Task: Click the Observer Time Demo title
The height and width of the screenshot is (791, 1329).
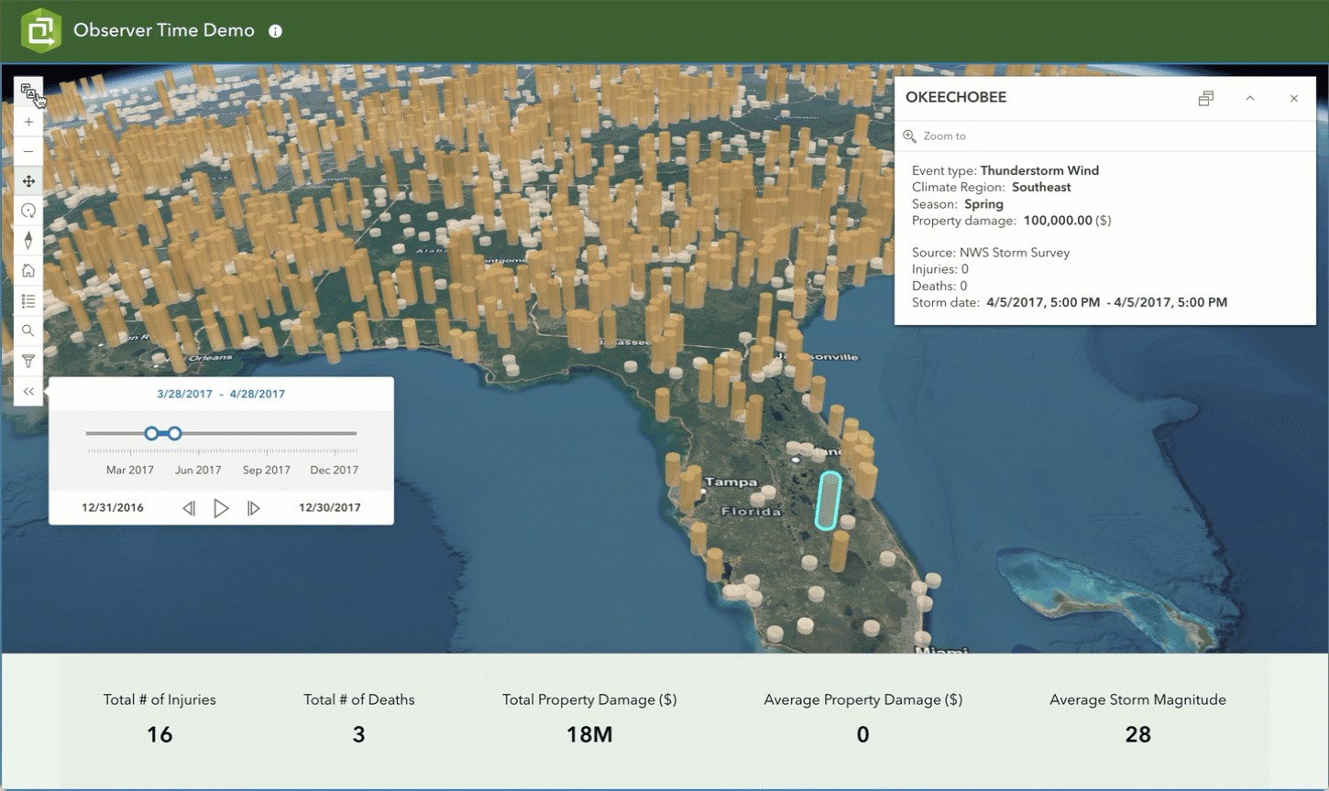Action: (x=164, y=30)
